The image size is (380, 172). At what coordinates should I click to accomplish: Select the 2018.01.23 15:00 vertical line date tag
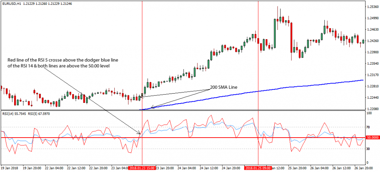(x=142, y=168)
